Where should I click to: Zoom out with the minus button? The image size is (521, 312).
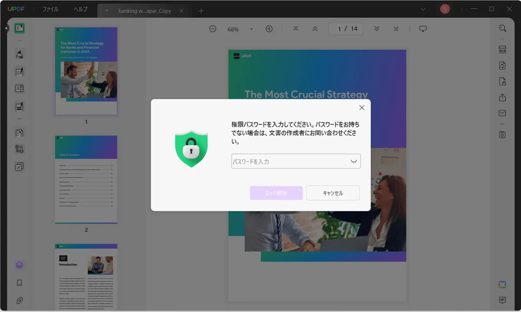(x=213, y=29)
